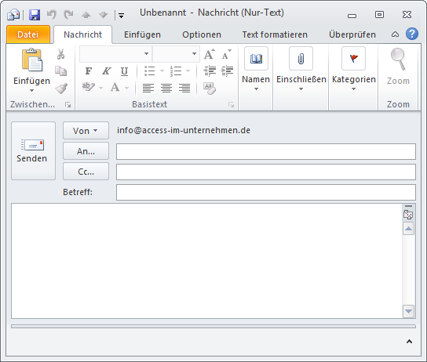
Task: Toggle numbered list
Action: (x=176, y=71)
